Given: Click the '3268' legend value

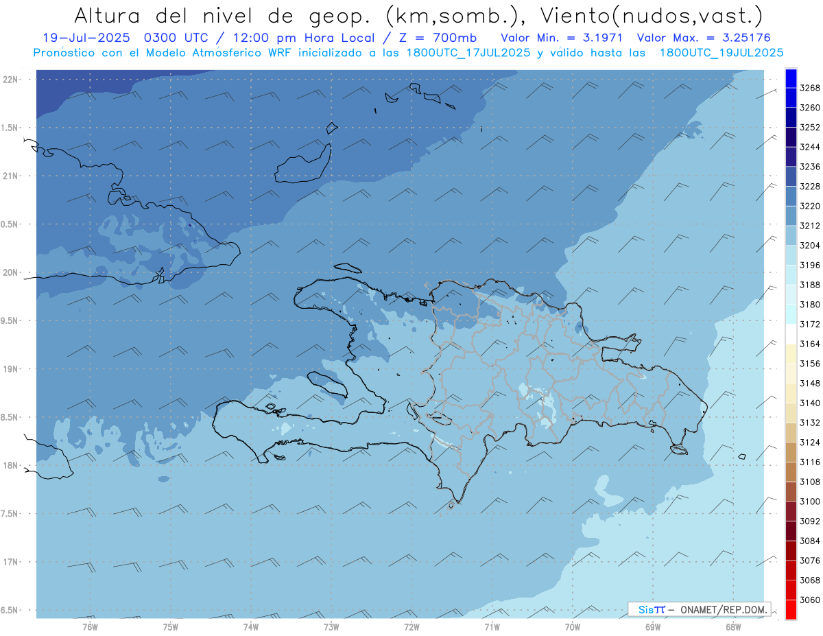Looking at the screenshot, I should pos(810,88).
